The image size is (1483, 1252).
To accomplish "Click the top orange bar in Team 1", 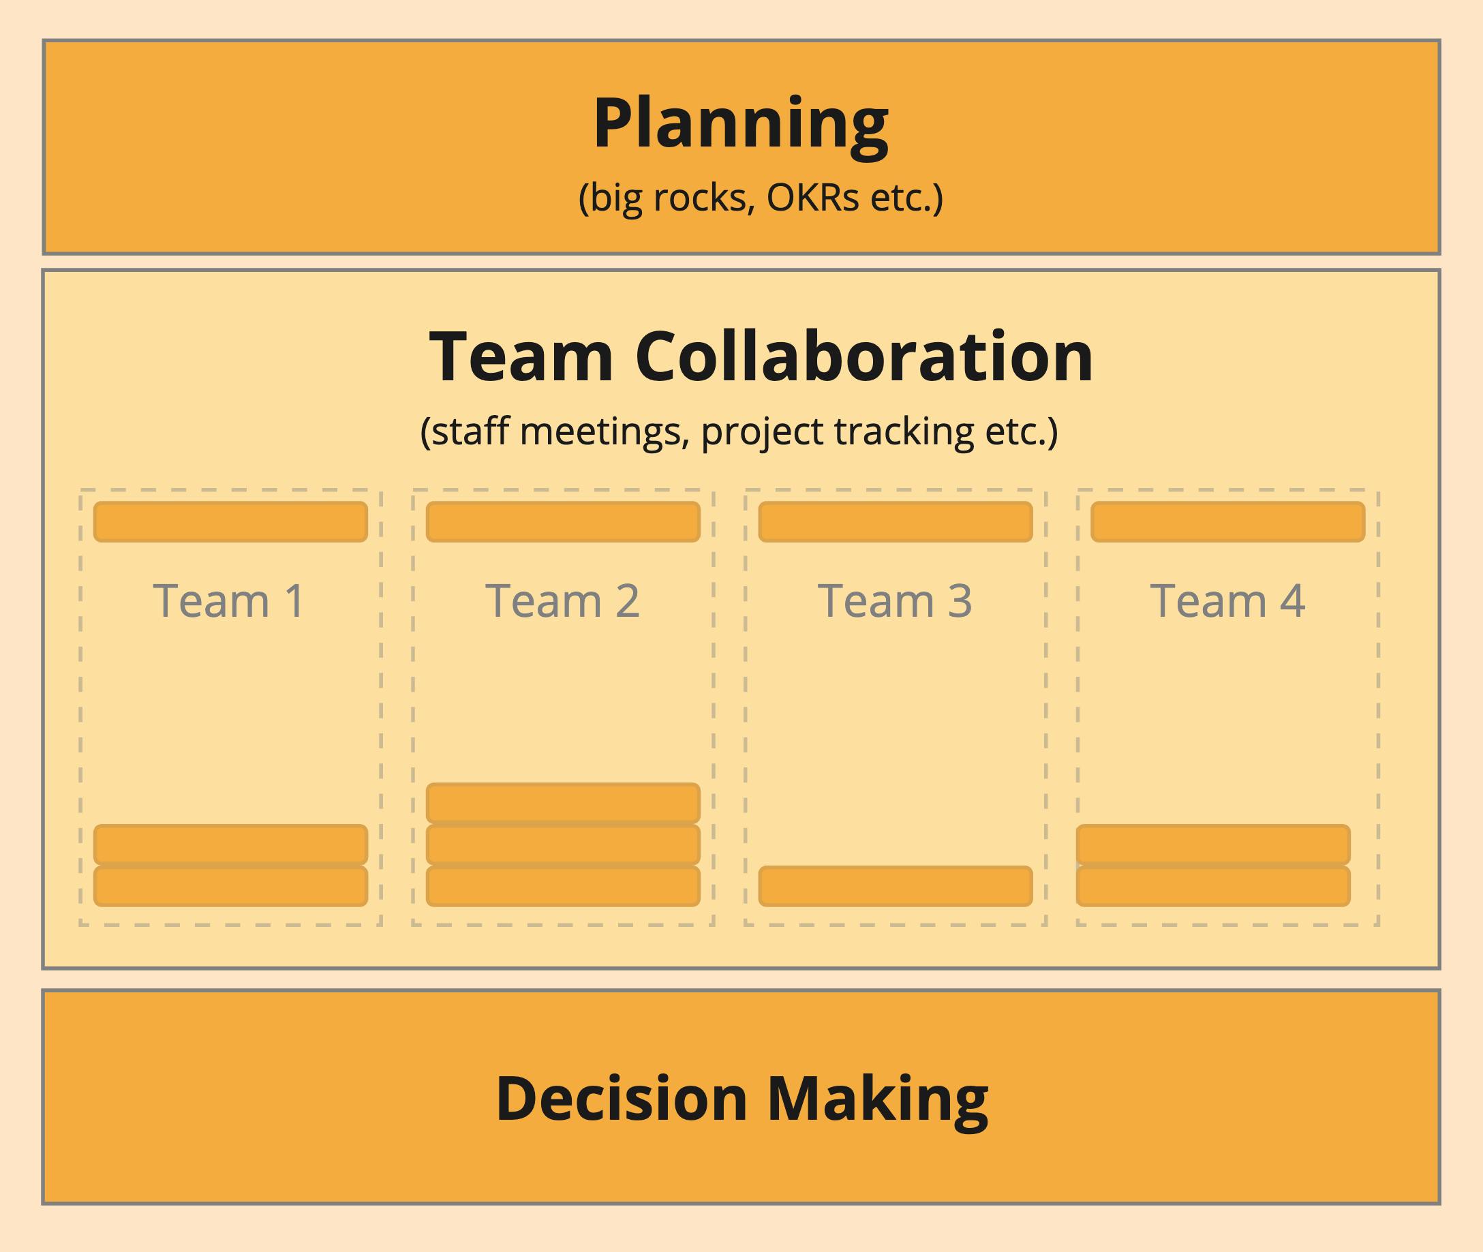I will pos(230,521).
